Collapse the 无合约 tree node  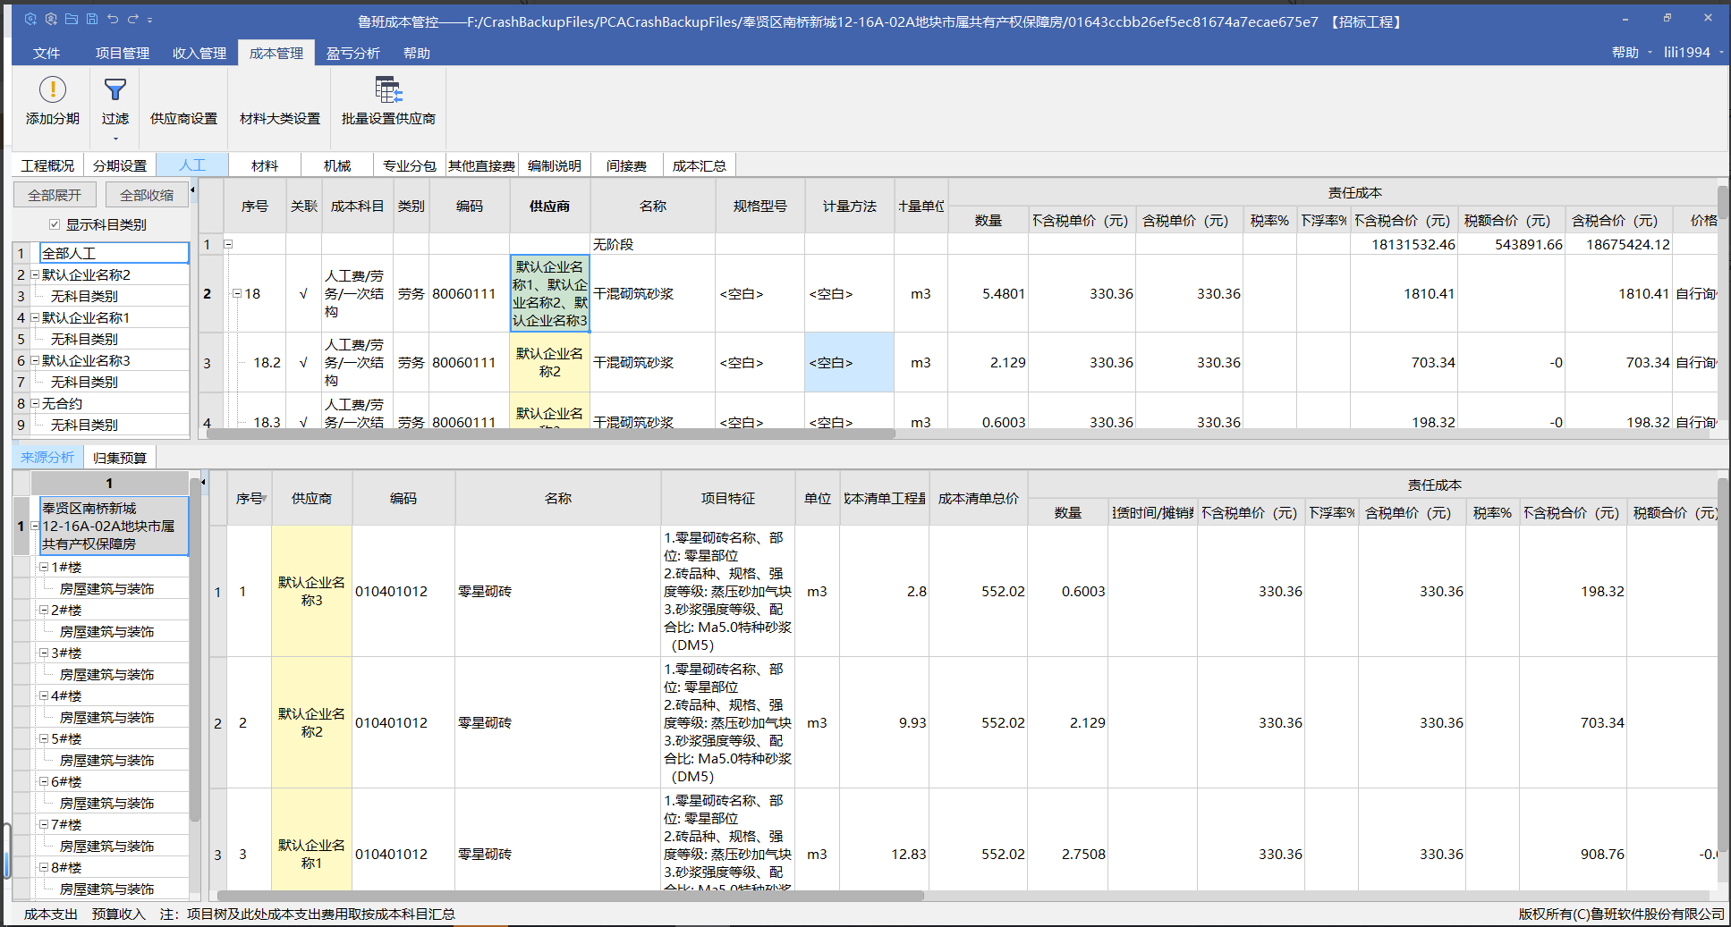(x=35, y=403)
